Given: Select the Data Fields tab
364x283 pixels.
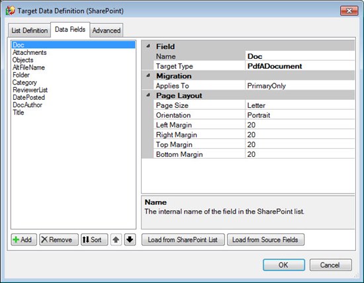Looking at the screenshot, I should point(70,30).
